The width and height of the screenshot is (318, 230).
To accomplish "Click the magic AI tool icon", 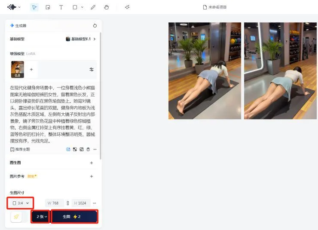I will 127,7.
